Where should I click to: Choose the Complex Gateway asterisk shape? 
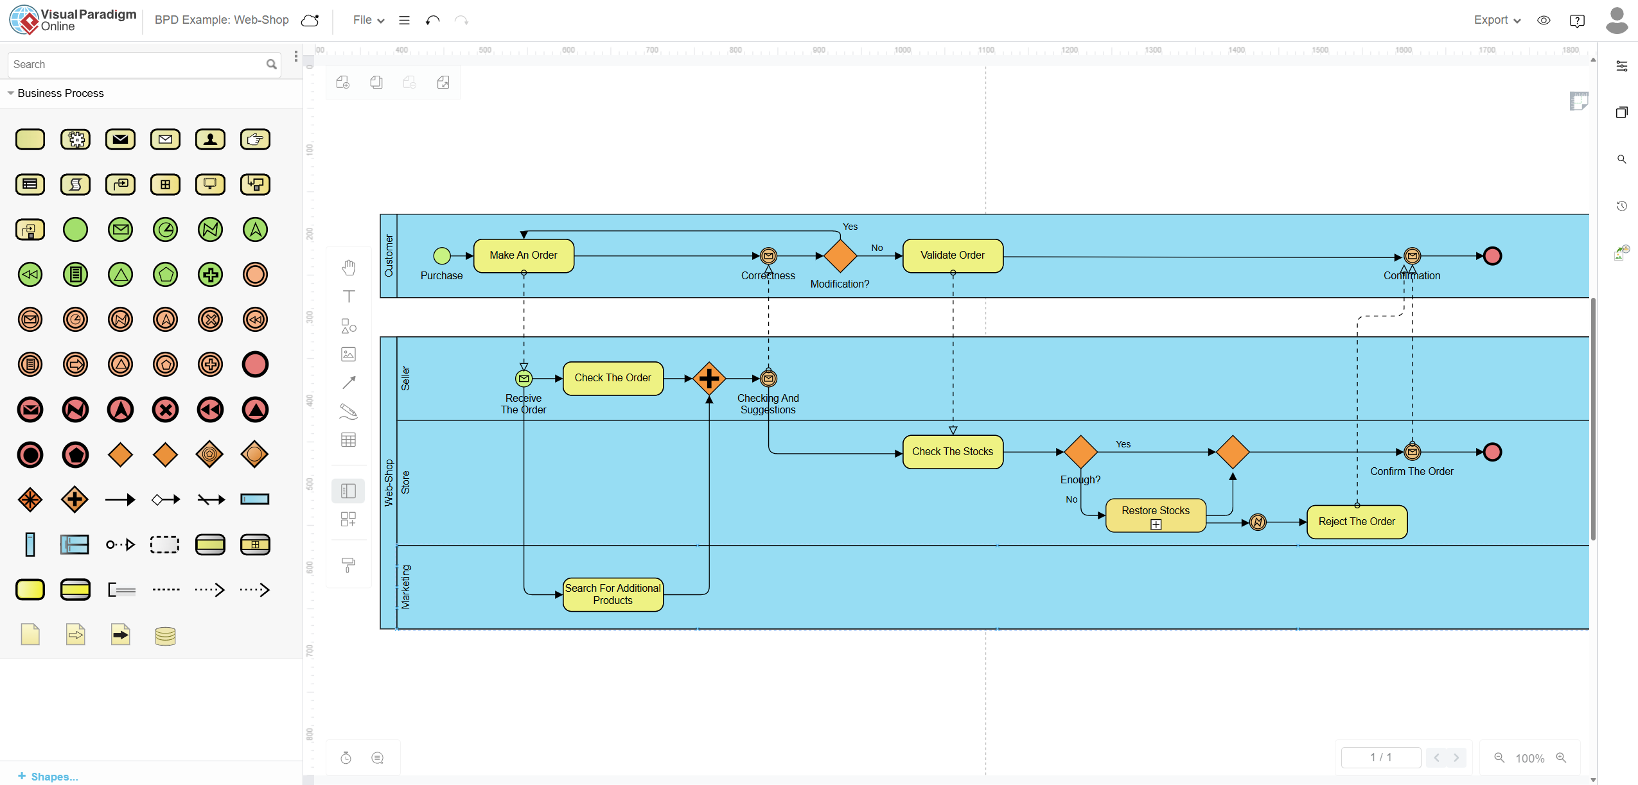tap(30, 499)
